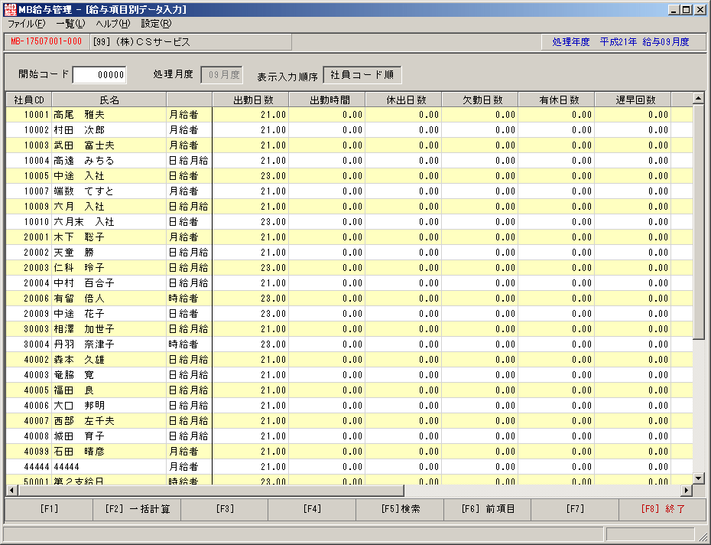Open the 一覧(L) menu
The image size is (711, 545).
tap(70, 24)
